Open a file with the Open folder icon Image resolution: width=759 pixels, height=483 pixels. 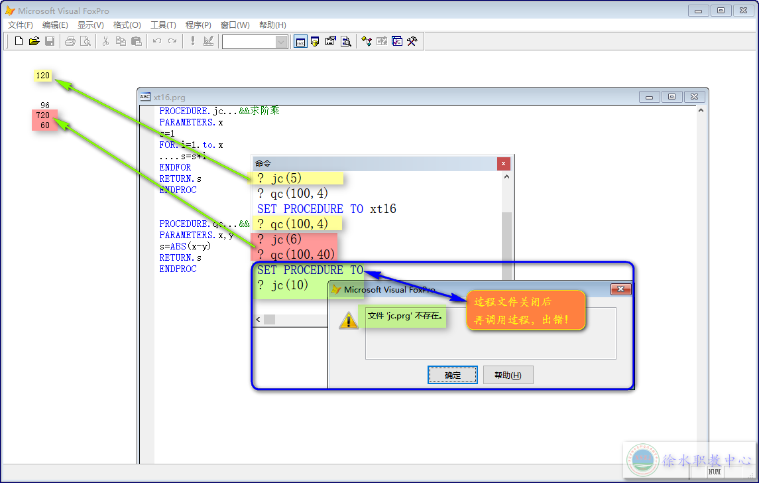click(34, 41)
